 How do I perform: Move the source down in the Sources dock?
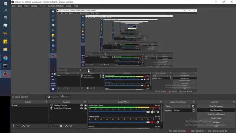71,126
